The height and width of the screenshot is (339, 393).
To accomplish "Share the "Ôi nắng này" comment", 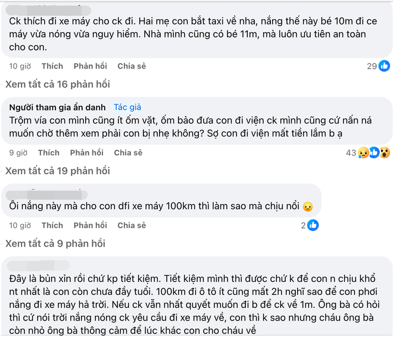I will (132, 225).
